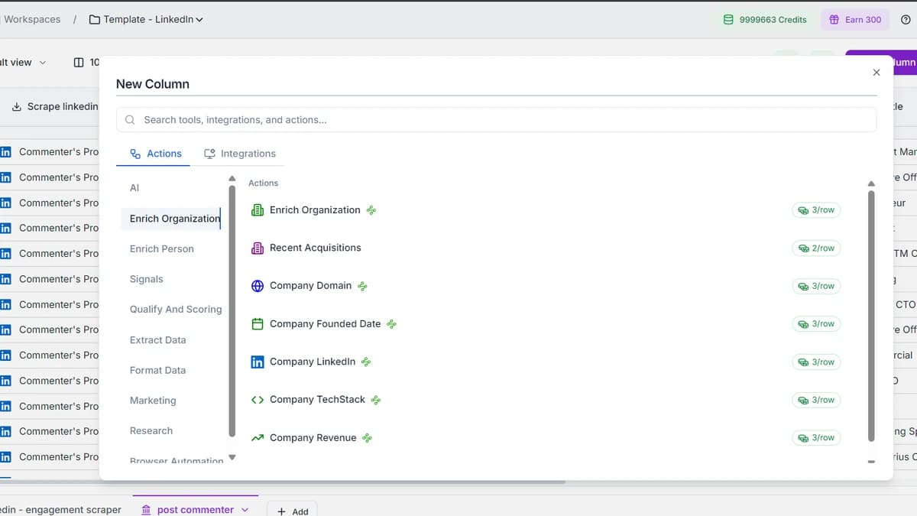The image size is (917, 516).
Task: Click the trending arrow icon beside Company Revenue
Action: 257,436
